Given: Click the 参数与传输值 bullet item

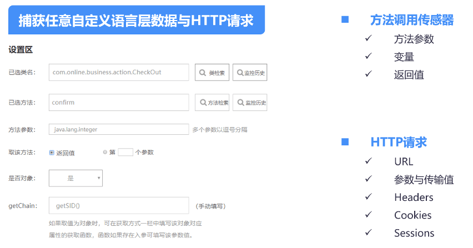Looking at the screenshot, I should coord(424,180).
